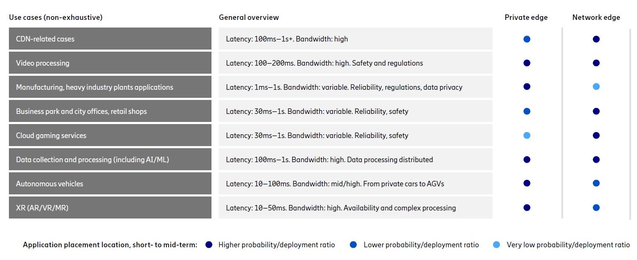The height and width of the screenshot is (260, 637).
Task: Select the CDN-related cases row label
Action: point(45,39)
